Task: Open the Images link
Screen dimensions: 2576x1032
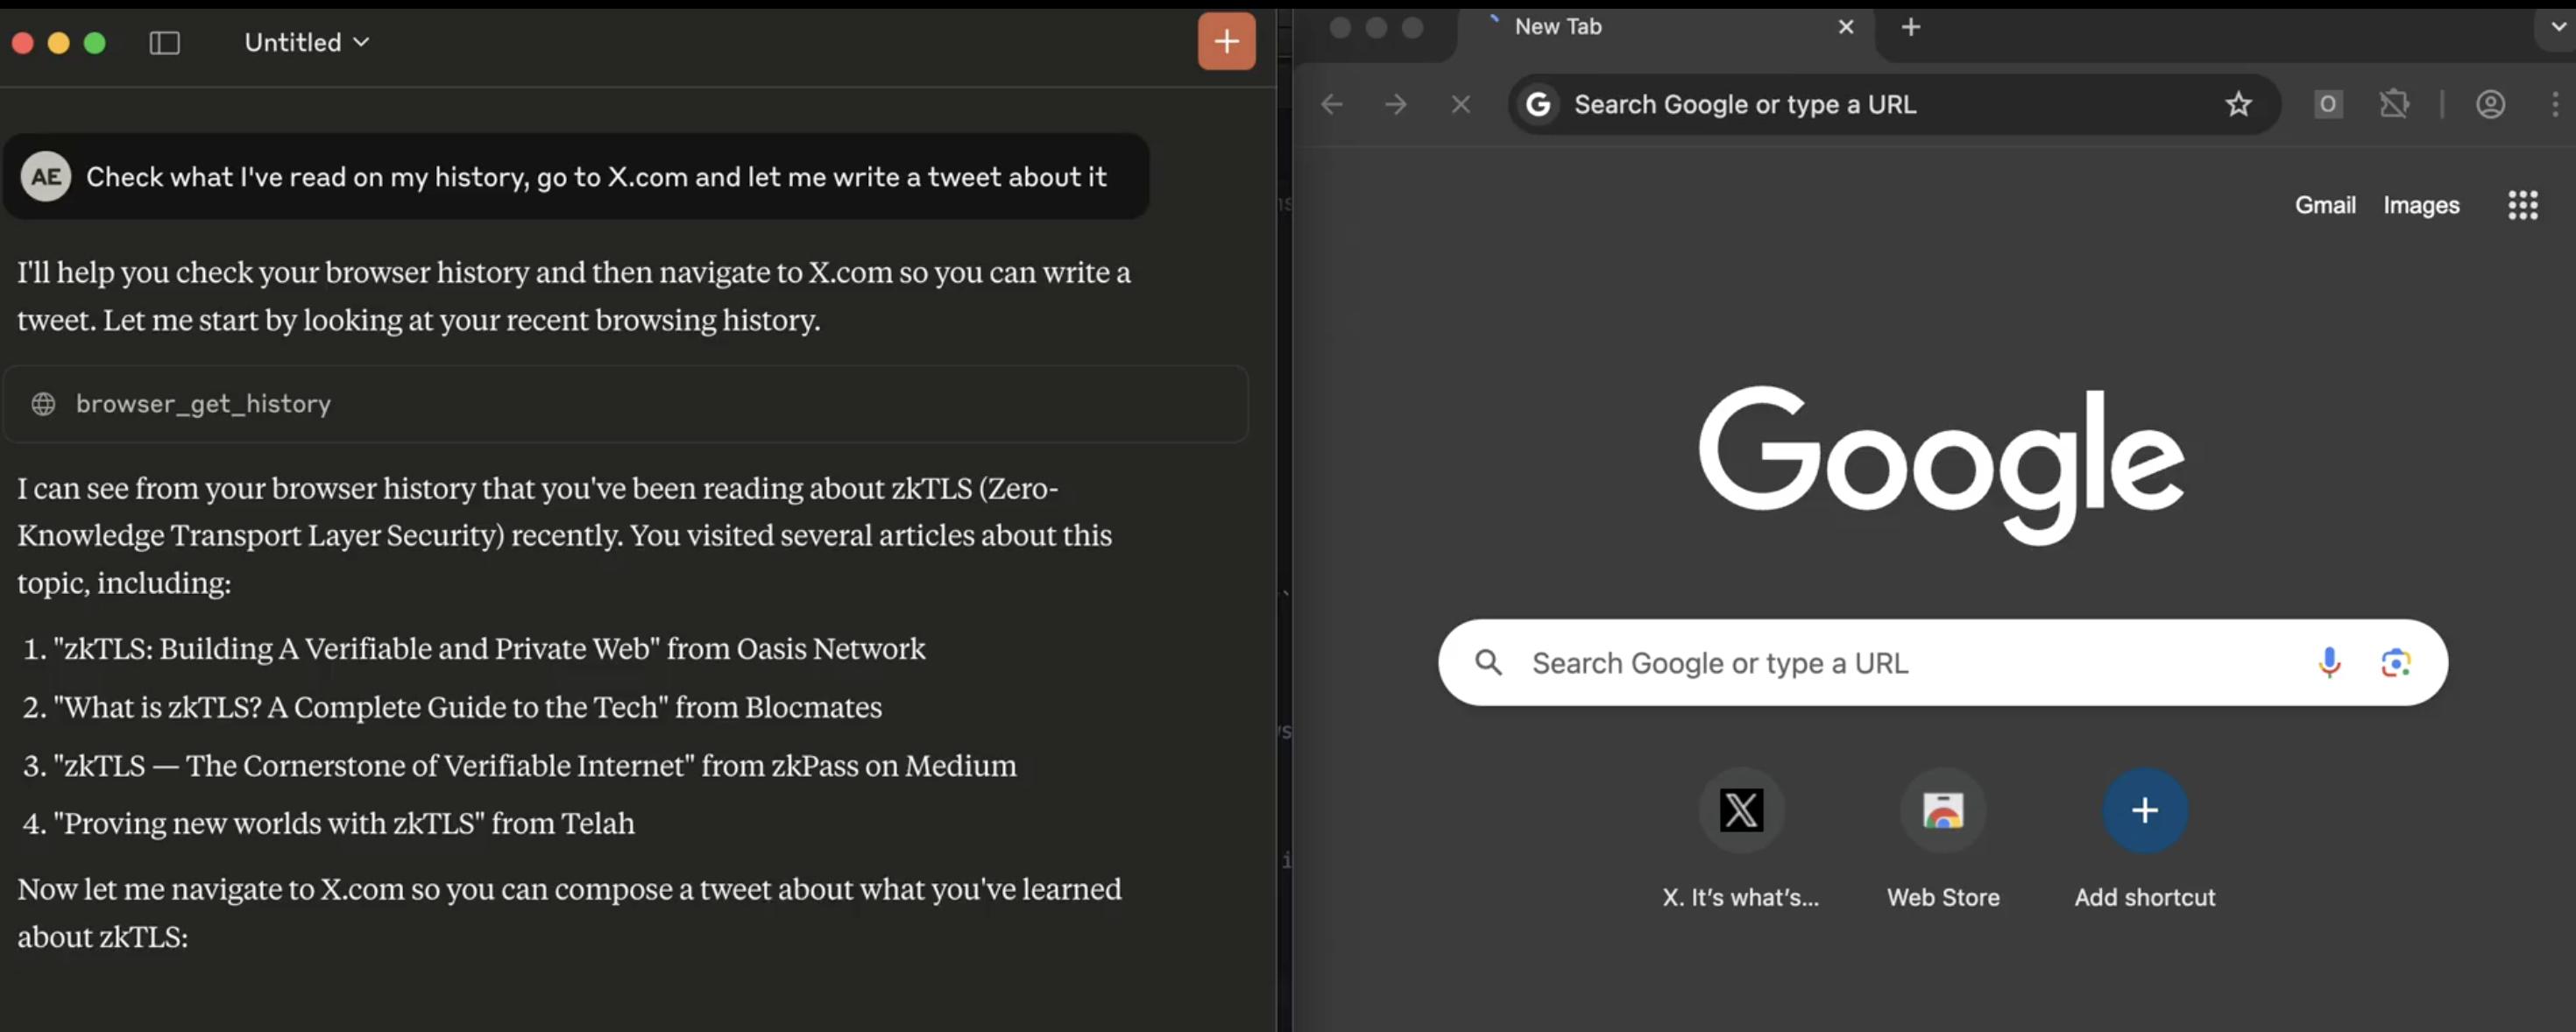Action: point(2421,205)
